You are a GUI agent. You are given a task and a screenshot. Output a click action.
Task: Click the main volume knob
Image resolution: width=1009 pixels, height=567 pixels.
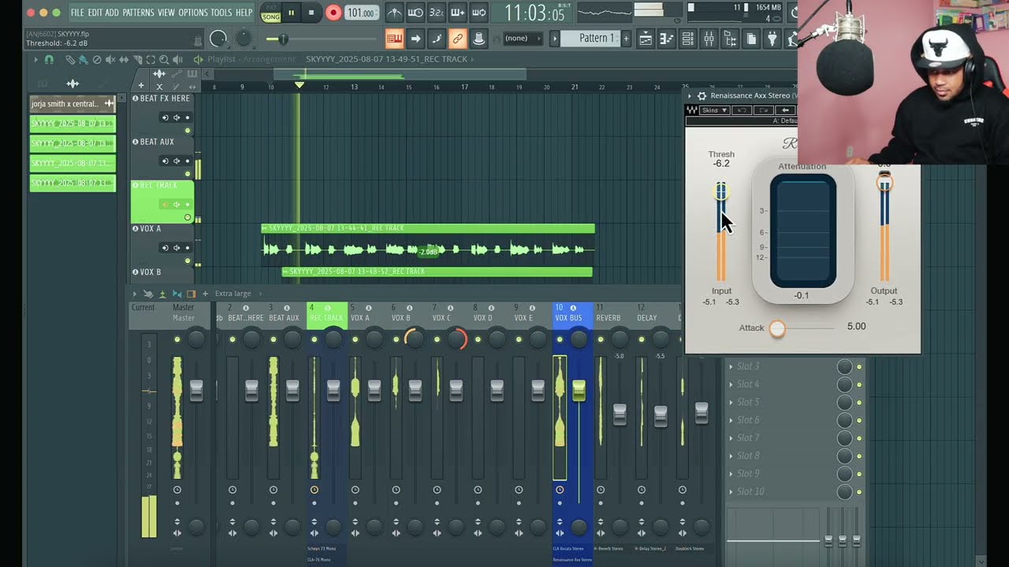point(218,39)
